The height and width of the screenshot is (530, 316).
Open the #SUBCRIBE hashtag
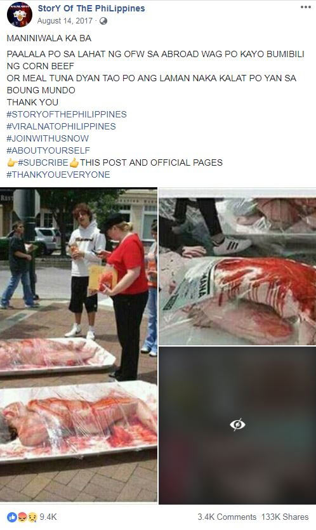[x=43, y=162]
